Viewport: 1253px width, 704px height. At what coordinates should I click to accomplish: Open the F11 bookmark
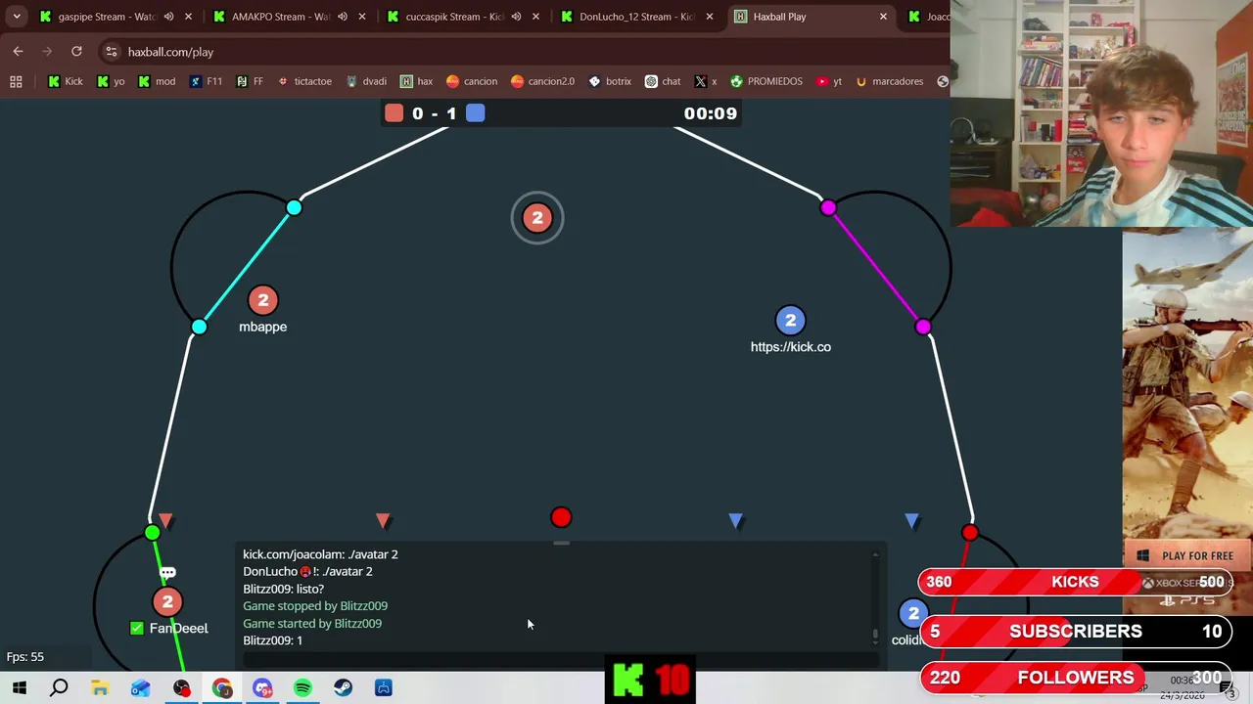(x=206, y=81)
